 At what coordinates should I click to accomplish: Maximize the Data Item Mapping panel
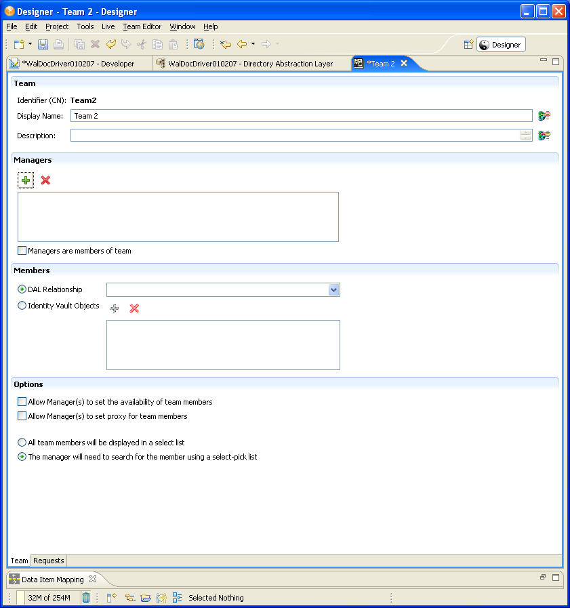556,577
